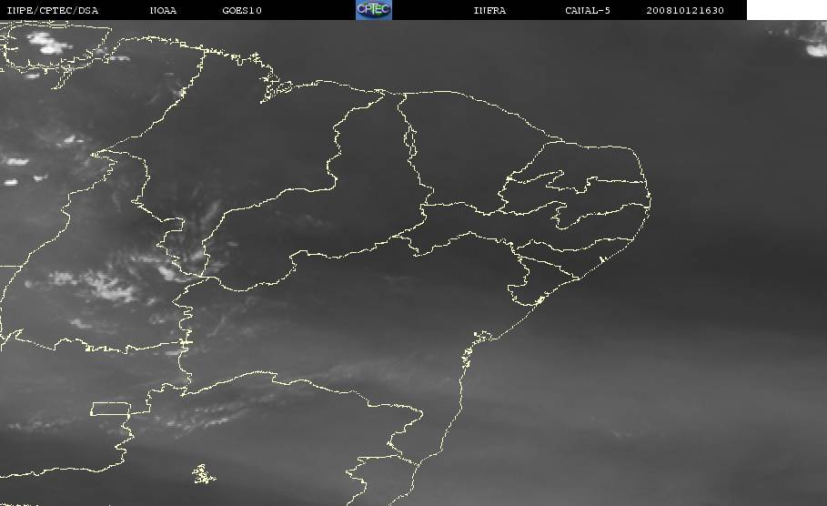Screen dimensions: 827x506
Task: Click the 'GOES10' satellite label
Action: coord(242,11)
